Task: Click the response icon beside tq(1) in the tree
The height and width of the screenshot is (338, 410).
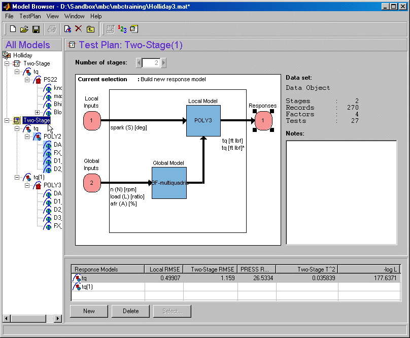Action: 27,177
